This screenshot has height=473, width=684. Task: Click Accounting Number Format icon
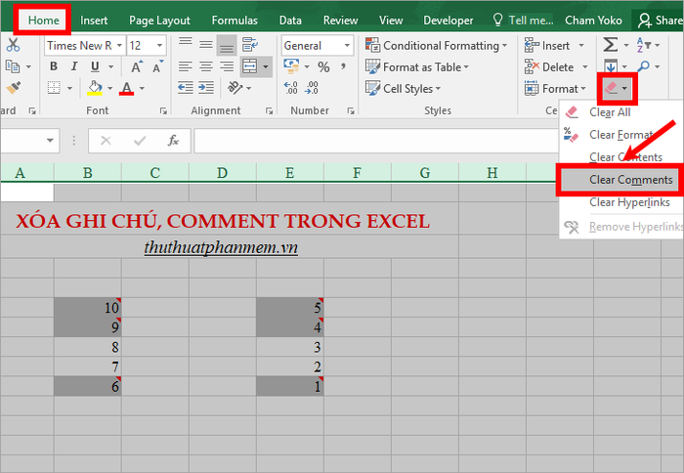click(291, 66)
